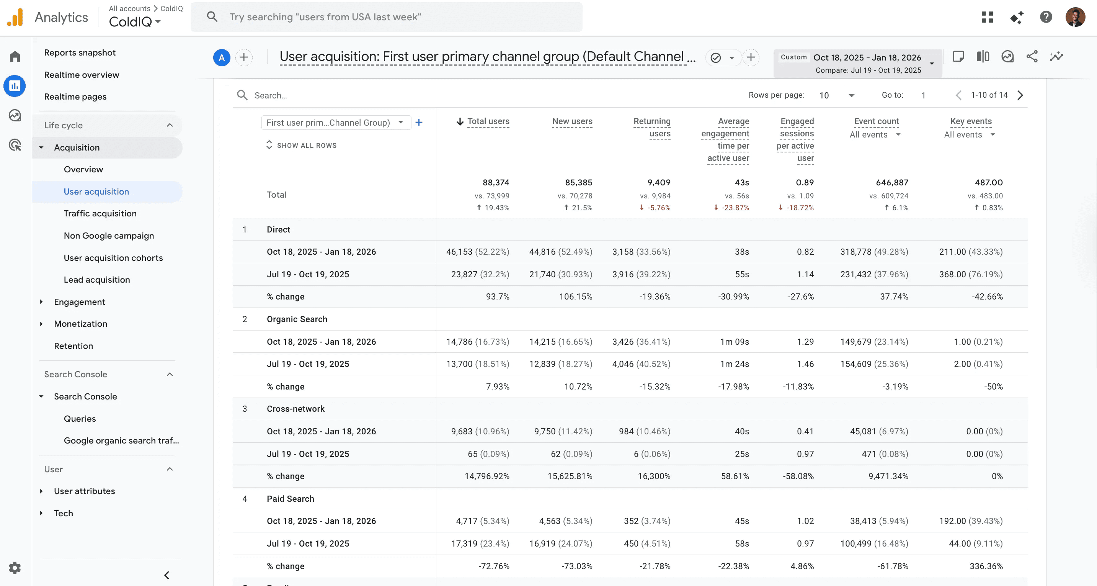1097x586 pixels.
Task: Open the Google apps grid icon
Action: point(987,17)
